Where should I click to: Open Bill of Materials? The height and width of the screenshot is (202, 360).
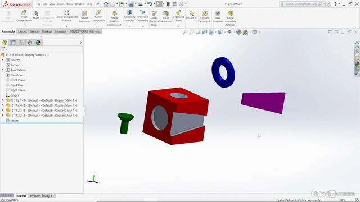(166, 16)
